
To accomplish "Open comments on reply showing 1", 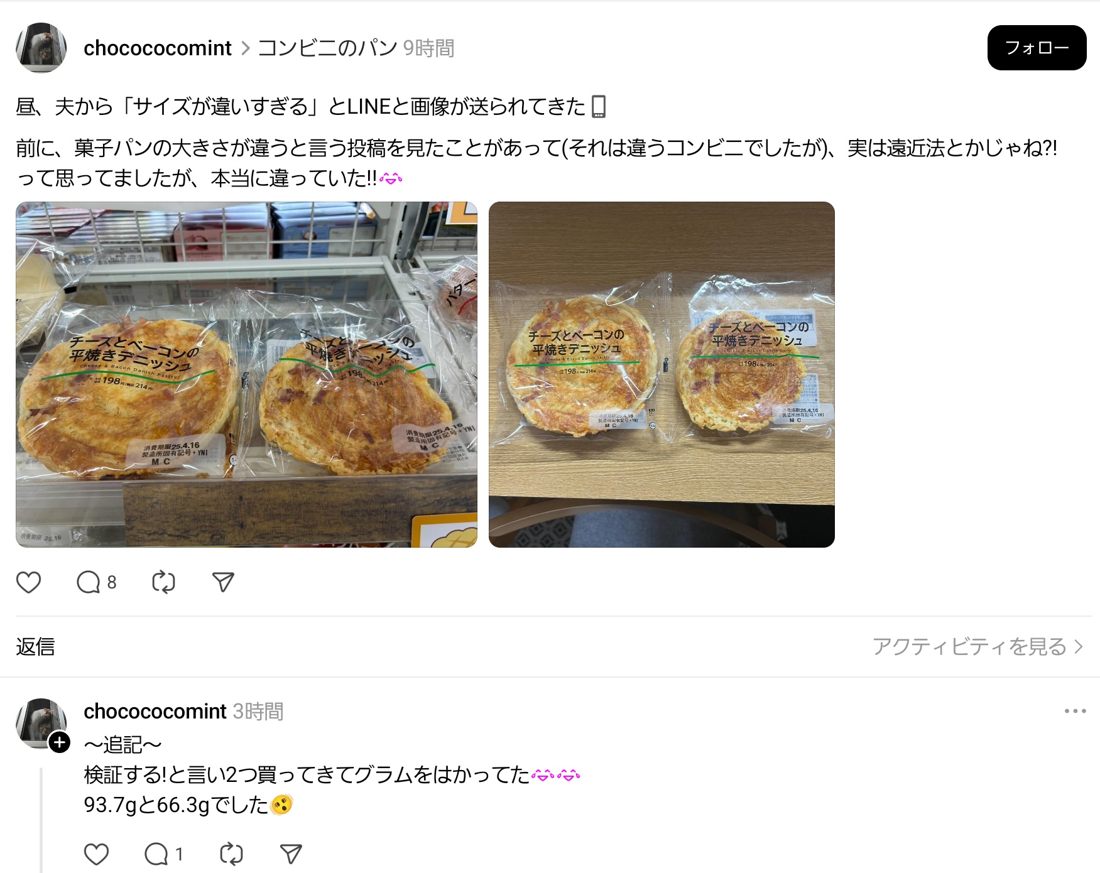I will pyautogui.click(x=163, y=854).
